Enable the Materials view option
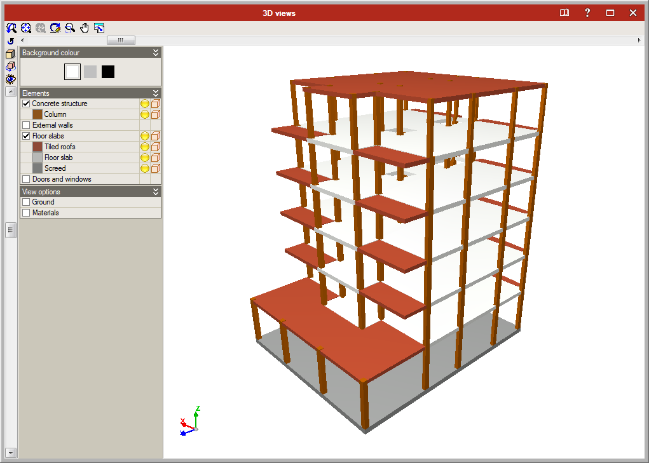This screenshot has width=649, height=463. pyautogui.click(x=26, y=213)
